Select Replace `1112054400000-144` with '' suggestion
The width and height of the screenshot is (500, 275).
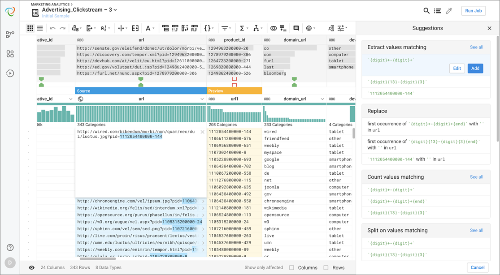pos(426,159)
